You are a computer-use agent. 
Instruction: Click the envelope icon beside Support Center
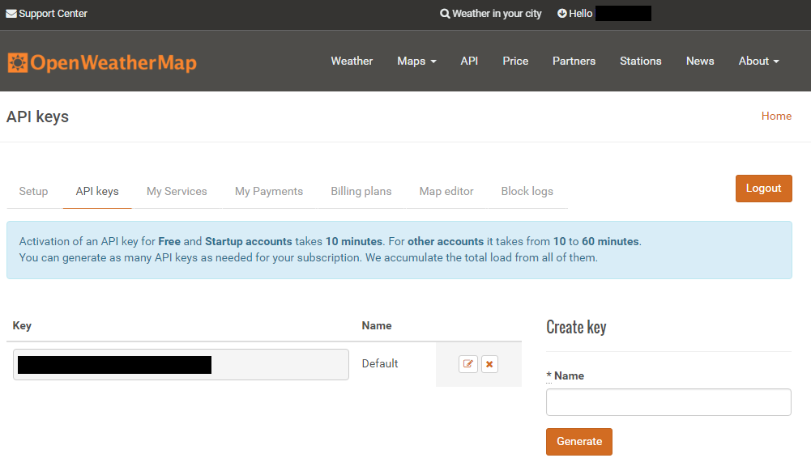[11, 14]
